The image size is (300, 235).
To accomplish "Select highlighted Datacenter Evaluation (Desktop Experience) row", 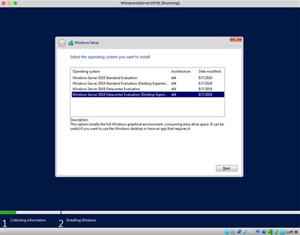I will (148, 95).
